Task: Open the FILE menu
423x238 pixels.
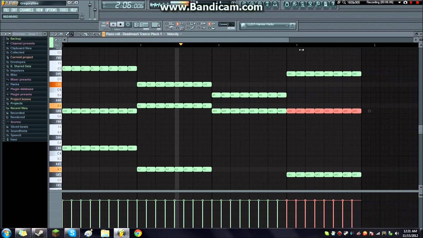Action: click(6, 10)
